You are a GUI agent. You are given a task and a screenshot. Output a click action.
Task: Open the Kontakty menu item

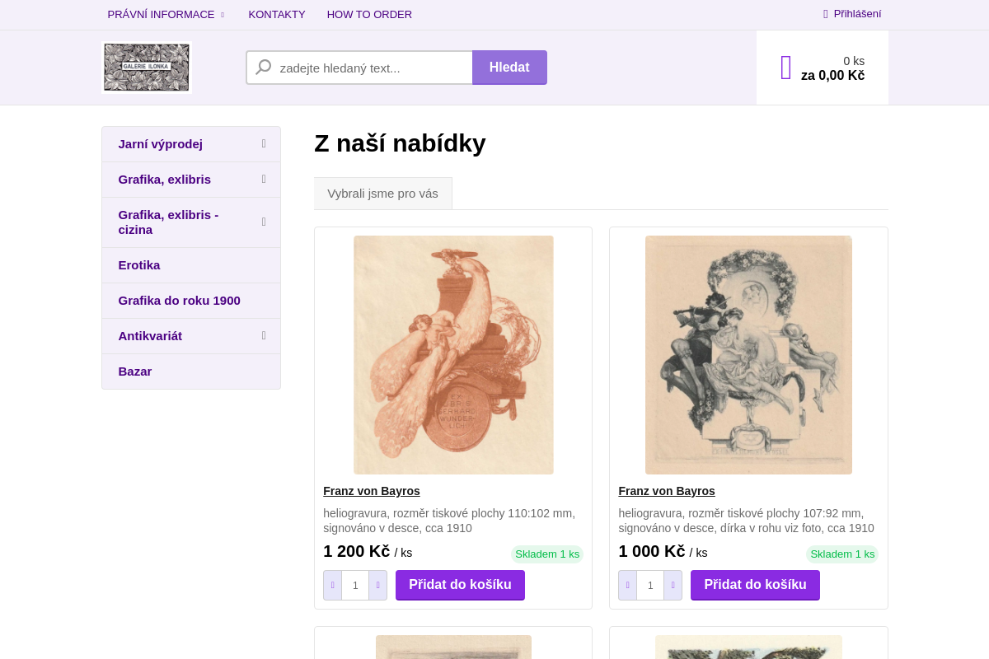(x=277, y=14)
